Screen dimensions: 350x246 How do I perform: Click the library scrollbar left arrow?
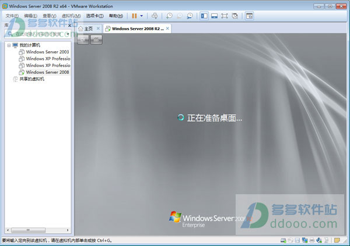8,230
